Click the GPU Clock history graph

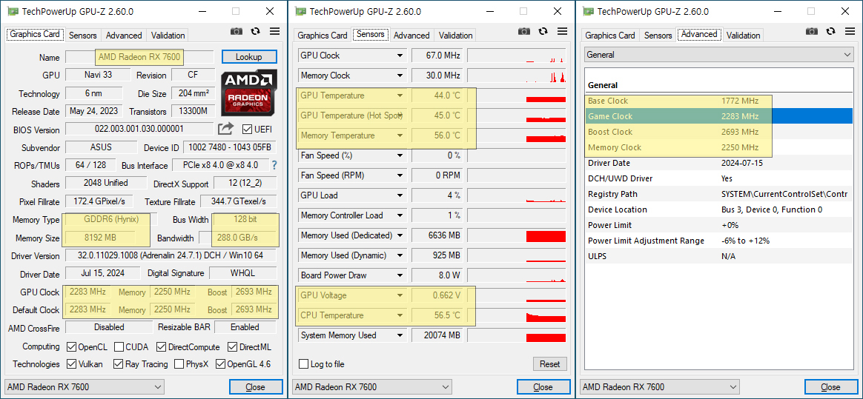[517, 56]
